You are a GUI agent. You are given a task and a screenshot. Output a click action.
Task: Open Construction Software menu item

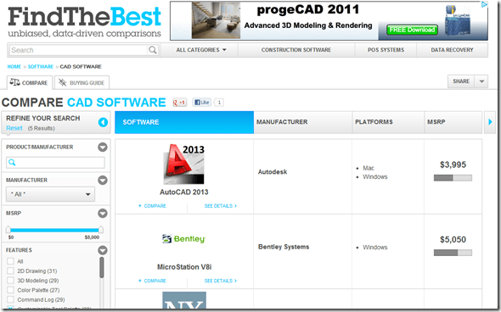pos(296,50)
